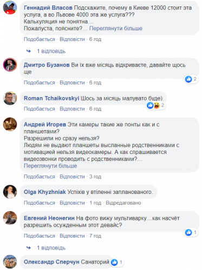Open Олександр Сперчун profile name link

tap(51, 262)
